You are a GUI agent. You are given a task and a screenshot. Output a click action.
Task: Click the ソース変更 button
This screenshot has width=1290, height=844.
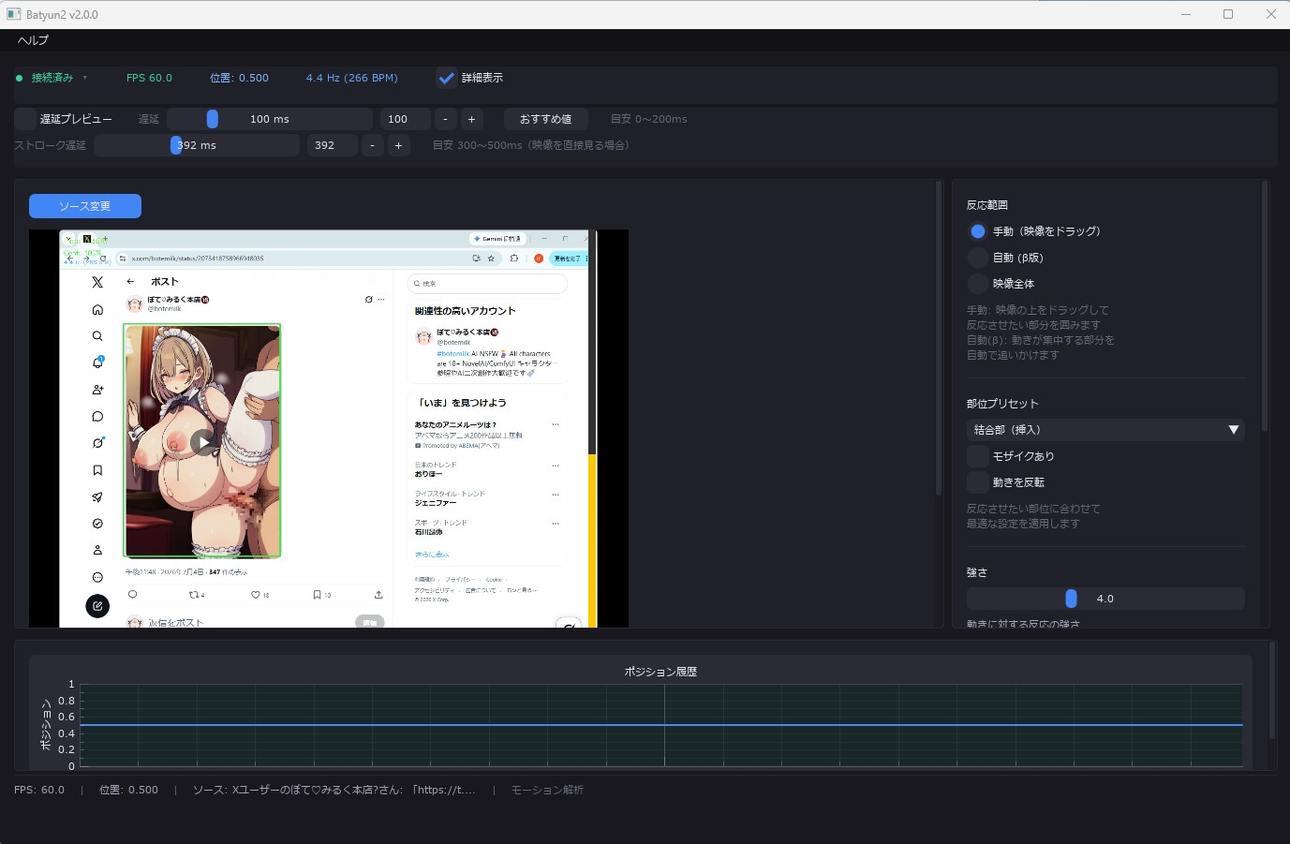[85, 206]
